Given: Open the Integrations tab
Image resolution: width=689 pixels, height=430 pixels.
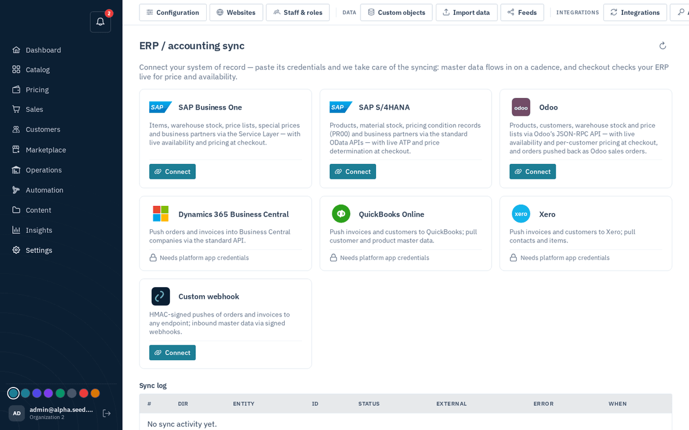Looking at the screenshot, I should pyautogui.click(x=635, y=13).
